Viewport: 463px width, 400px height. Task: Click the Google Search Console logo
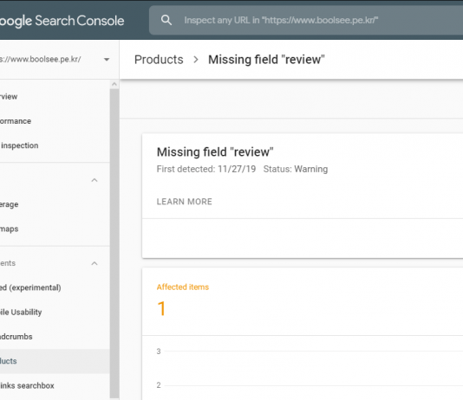62,21
